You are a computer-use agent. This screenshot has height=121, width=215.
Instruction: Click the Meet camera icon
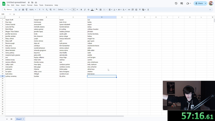tap(188, 3)
